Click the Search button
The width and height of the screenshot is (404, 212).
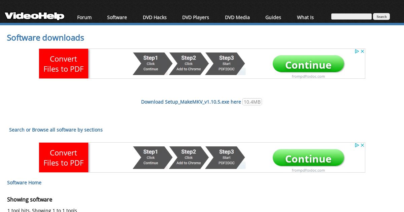click(x=381, y=16)
